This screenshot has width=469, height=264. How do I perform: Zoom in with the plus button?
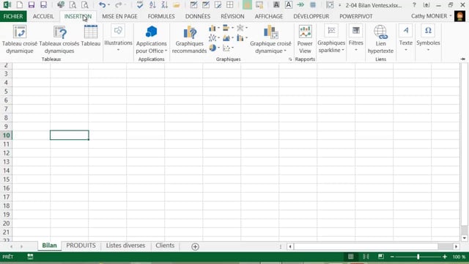coord(445,257)
